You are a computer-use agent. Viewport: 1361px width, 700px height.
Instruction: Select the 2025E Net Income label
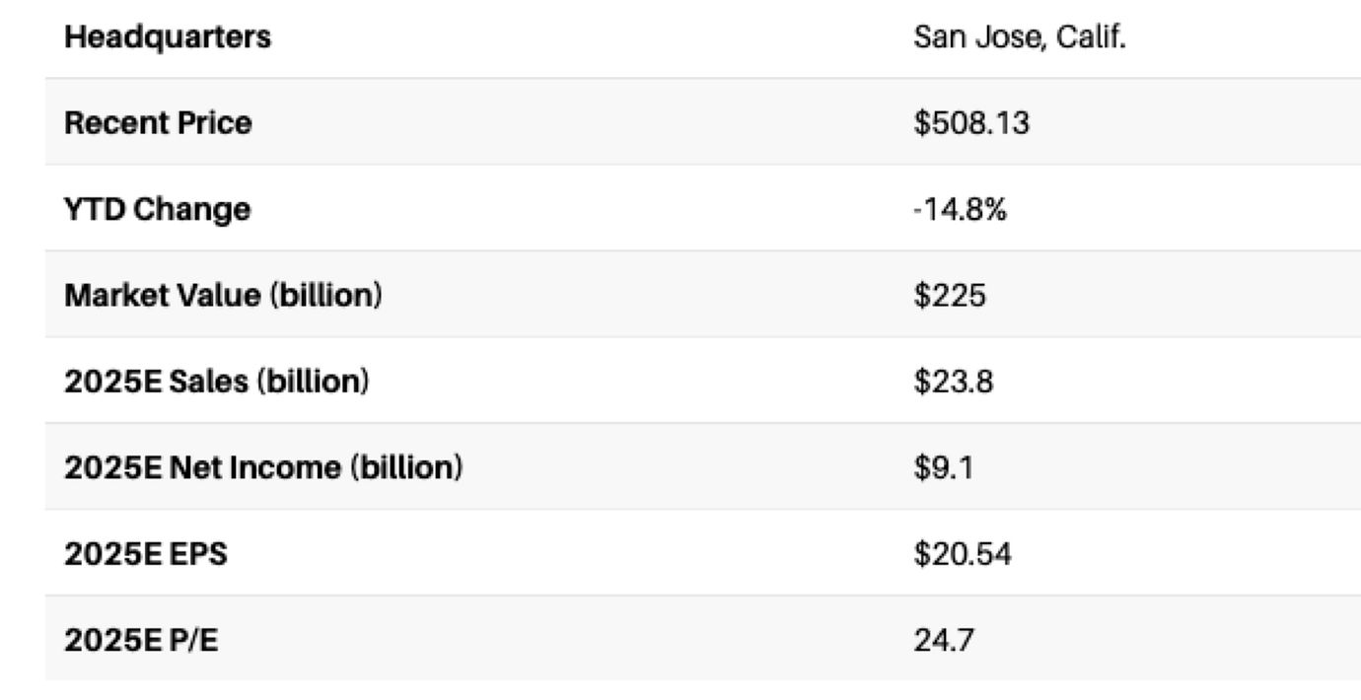[262, 468]
